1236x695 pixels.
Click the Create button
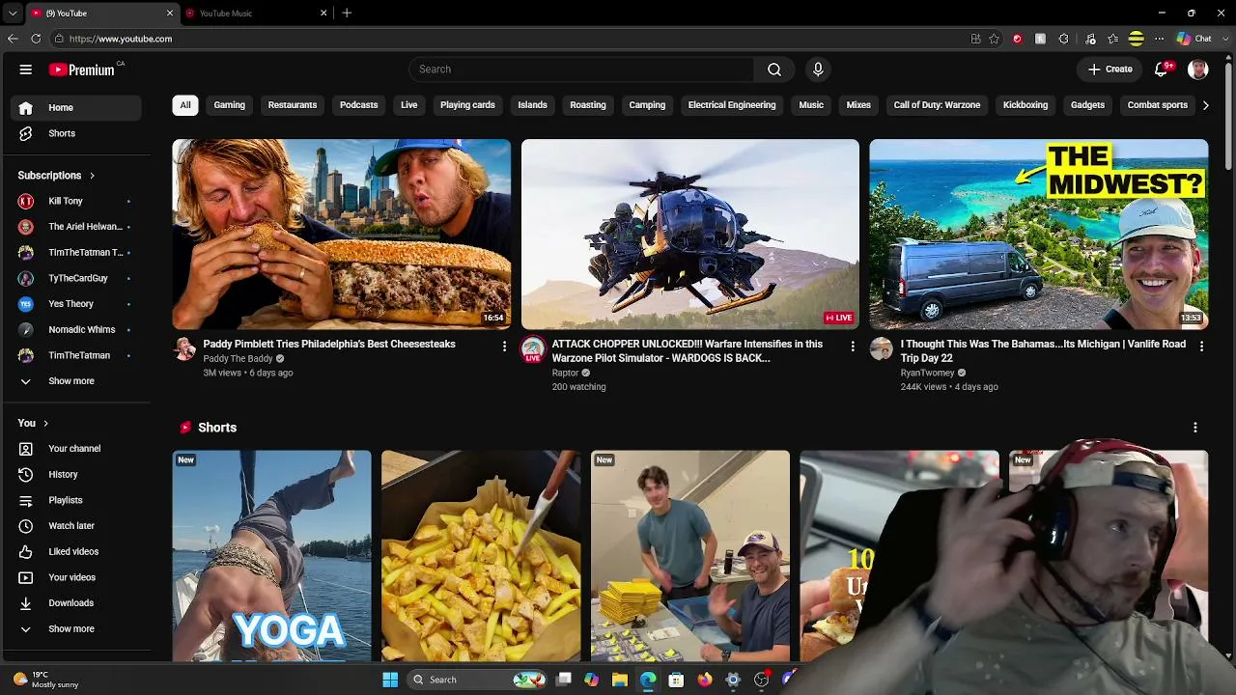click(1110, 69)
